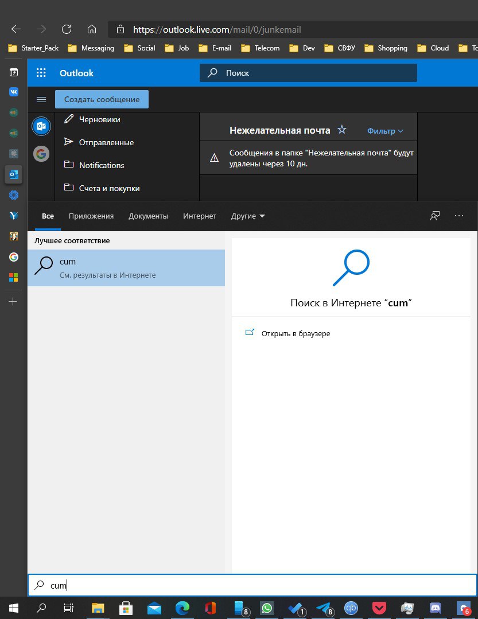This screenshot has height=619, width=478.
Task: Open the Cloud bookmarks folder
Action: [x=433, y=48]
